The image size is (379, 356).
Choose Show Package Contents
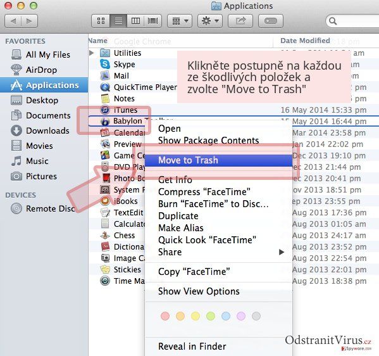point(218,141)
